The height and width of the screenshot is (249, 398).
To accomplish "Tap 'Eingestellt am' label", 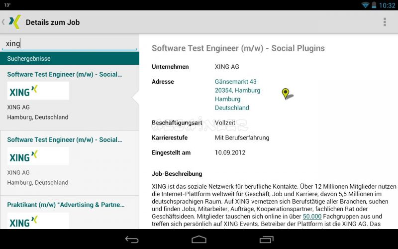I will point(171,153).
